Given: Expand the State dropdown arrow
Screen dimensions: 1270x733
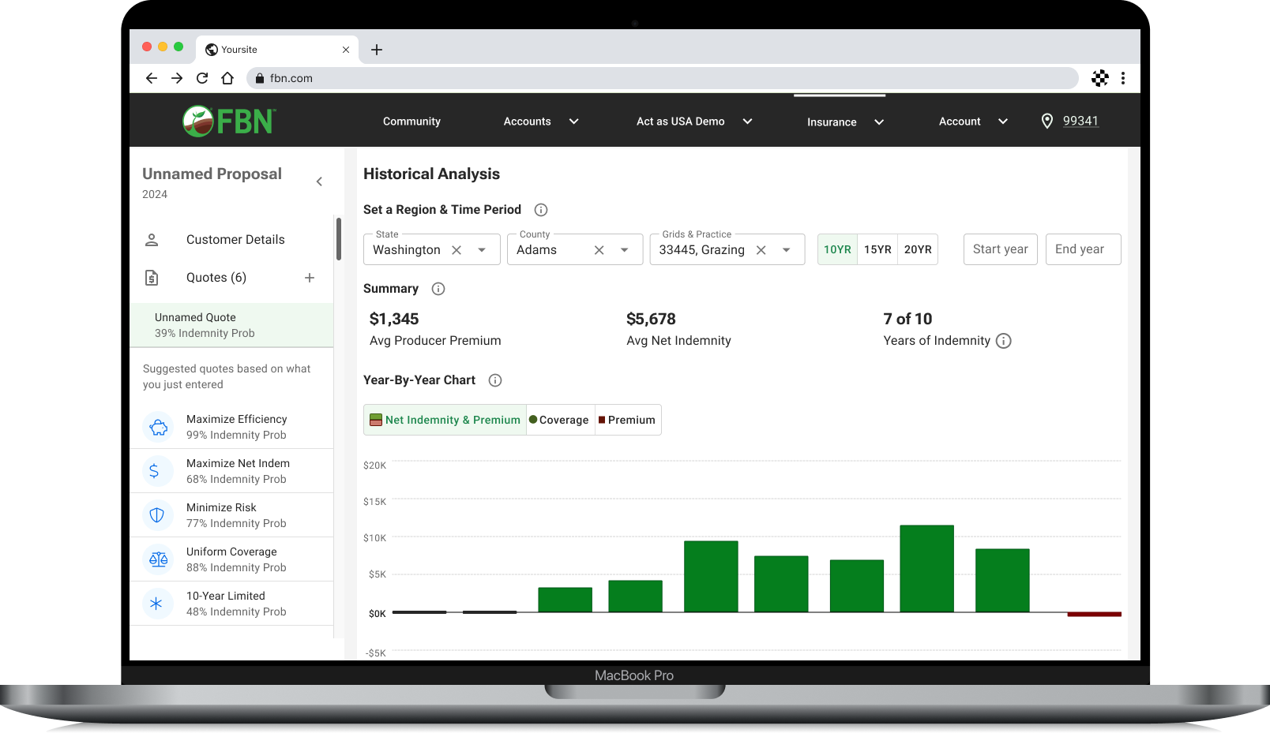Looking at the screenshot, I should [x=482, y=250].
